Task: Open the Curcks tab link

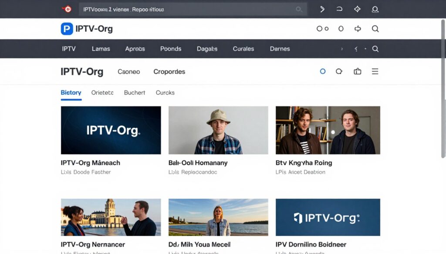Action: 165,92
